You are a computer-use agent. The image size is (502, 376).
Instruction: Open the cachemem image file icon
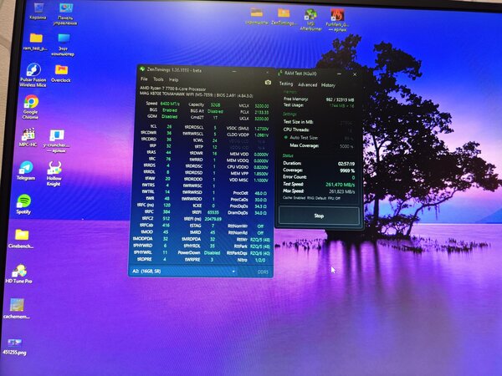coord(17,308)
